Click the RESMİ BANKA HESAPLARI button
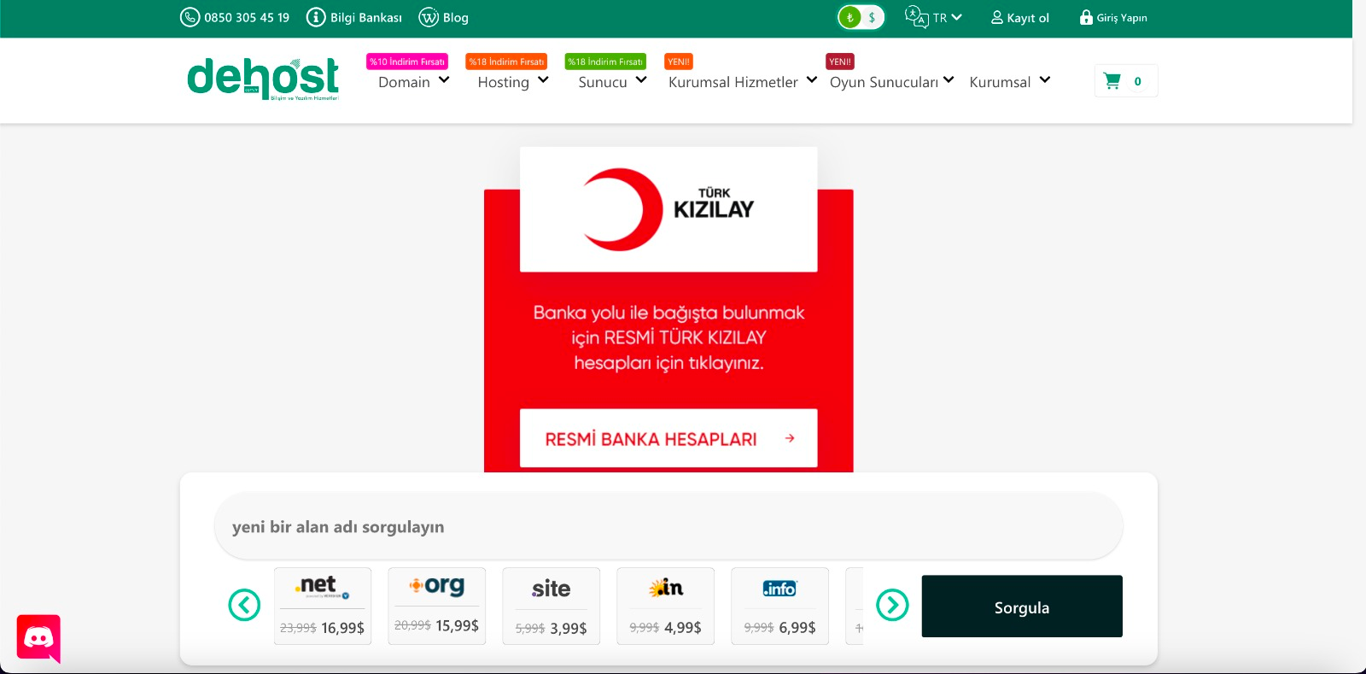Image resolution: width=1366 pixels, height=674 pixels. click(x=668, y=438)
